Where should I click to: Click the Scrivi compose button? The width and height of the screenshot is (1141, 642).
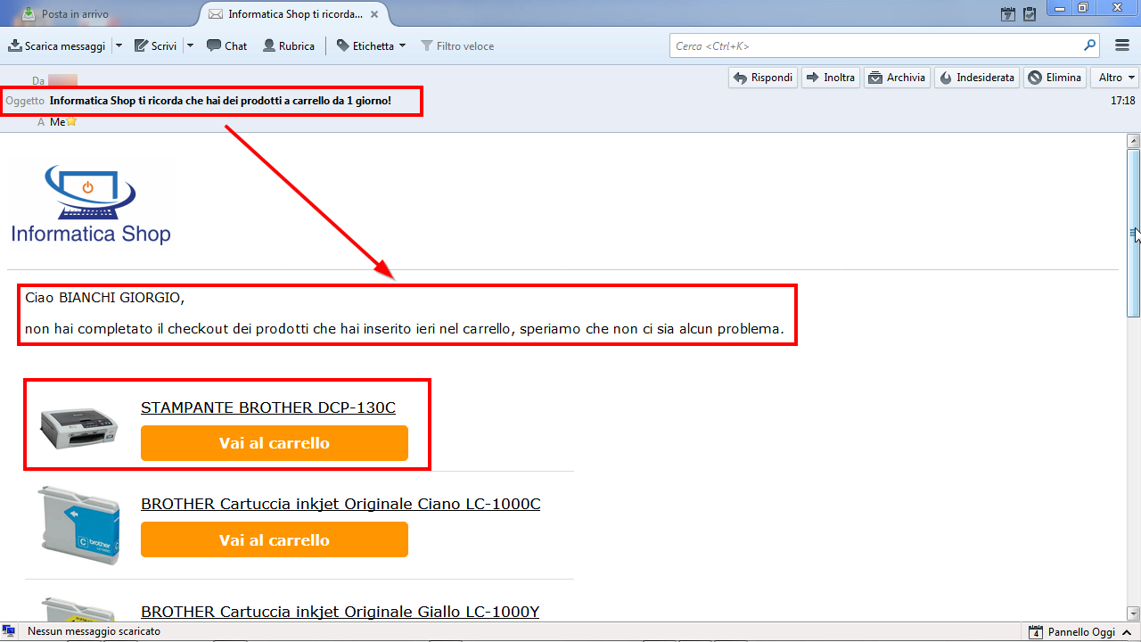[x=156, y=45]
